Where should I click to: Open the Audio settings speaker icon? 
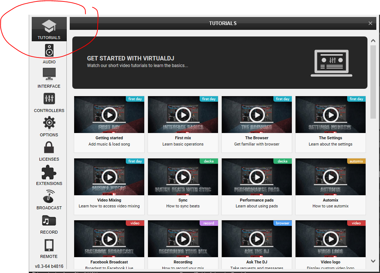tap(49, 50)
